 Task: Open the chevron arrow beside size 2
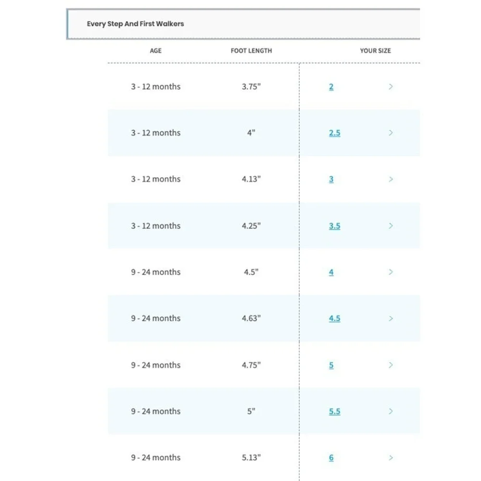pyautogui.click(x=391, y=87)
